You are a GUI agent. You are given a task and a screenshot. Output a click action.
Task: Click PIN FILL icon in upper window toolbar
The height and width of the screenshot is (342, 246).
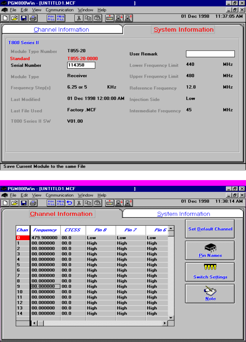pos(51,18)
